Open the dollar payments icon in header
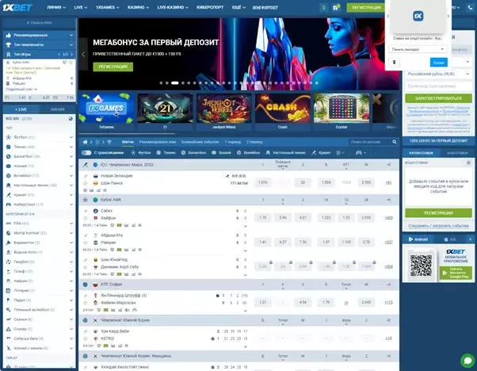Viewport: 477px width, 371px height. tap(323, 7)
